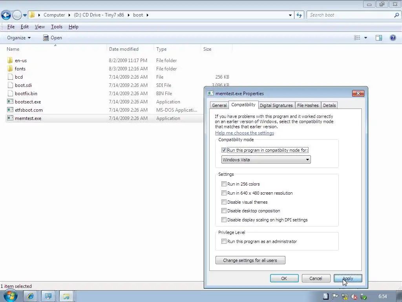Click the muted volume tray icon

coord(354,296)
